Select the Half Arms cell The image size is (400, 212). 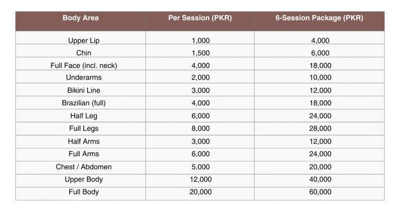(84, 141)
